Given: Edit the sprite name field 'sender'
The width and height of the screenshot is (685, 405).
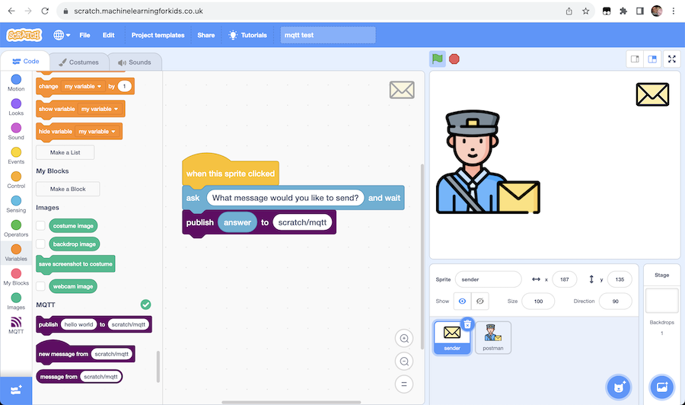Looking at the screenshot, I should (488, 279).
